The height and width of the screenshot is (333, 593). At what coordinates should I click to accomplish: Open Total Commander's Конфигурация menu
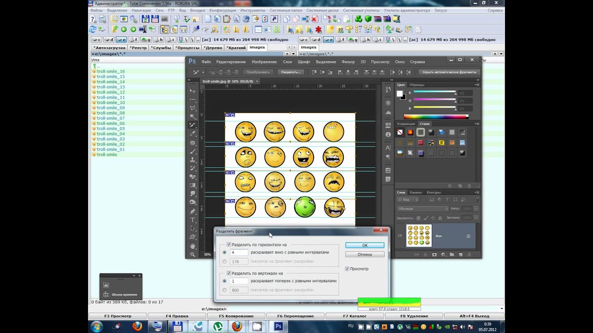coord(222,10)
